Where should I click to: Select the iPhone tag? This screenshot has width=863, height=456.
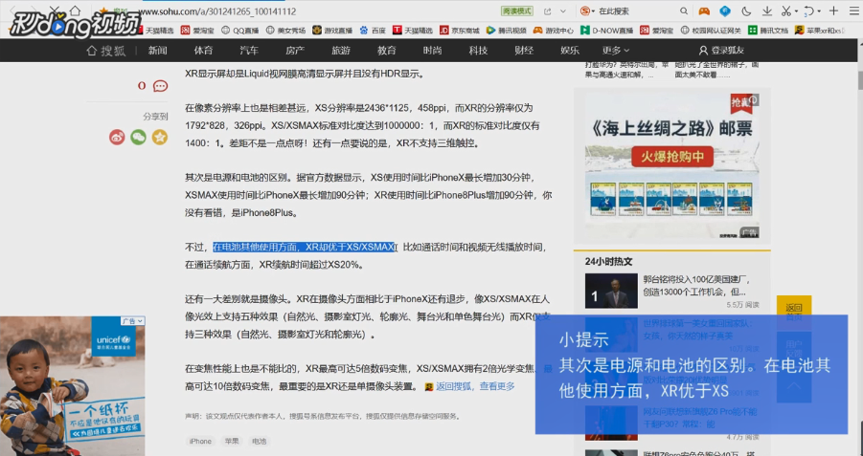pos(200,441)
